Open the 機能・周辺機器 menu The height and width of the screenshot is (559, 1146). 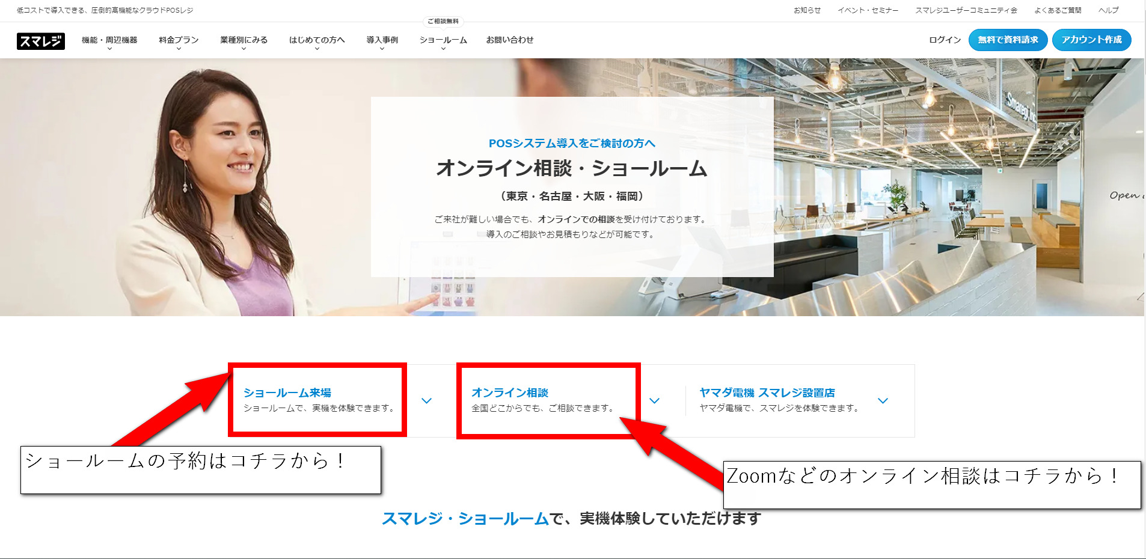click(x=109, y=40)
